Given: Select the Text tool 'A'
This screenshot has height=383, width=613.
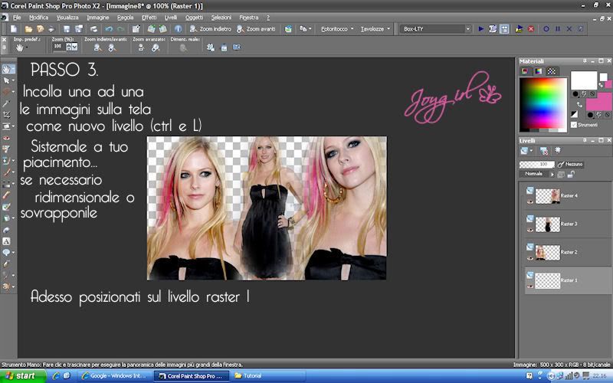Looking at the screenshot, I should 7,241.
